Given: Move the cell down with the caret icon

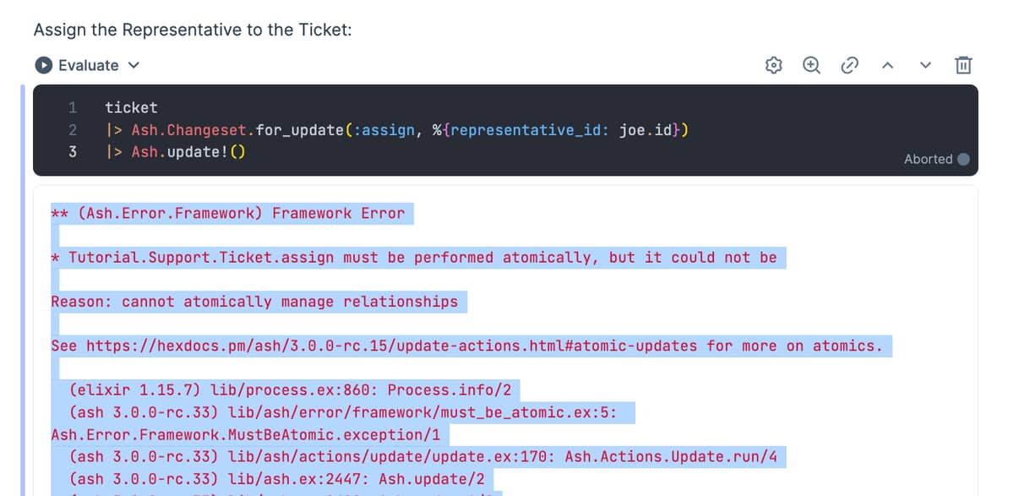Looking at the screenshot, I should point(925,65).
